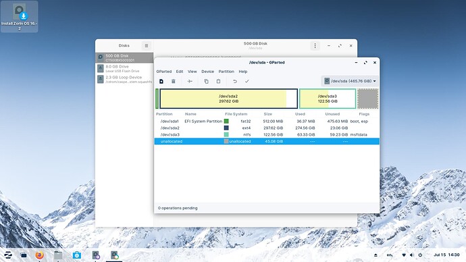
Task: Click the Undo last operation icon
Action: tap(235, 81)
